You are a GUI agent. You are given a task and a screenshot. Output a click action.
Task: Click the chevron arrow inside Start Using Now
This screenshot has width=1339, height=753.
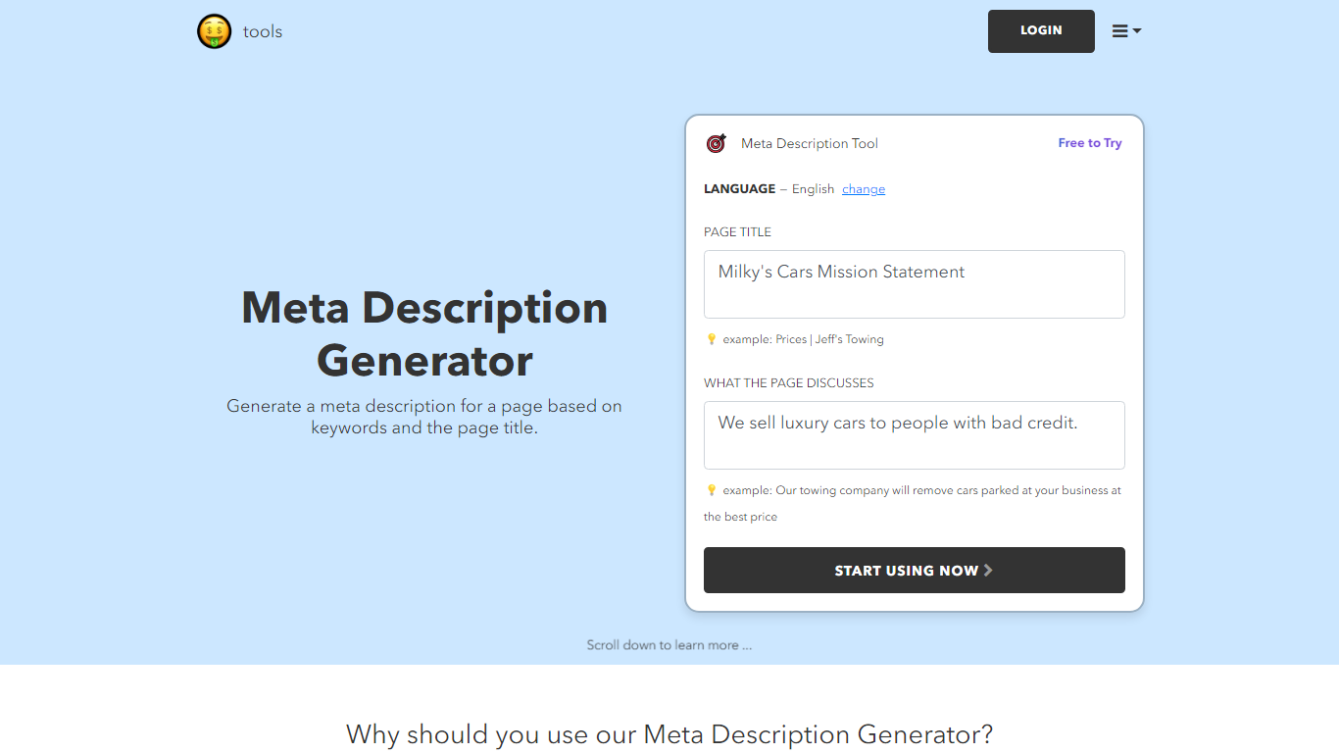(x=988, y=570)
